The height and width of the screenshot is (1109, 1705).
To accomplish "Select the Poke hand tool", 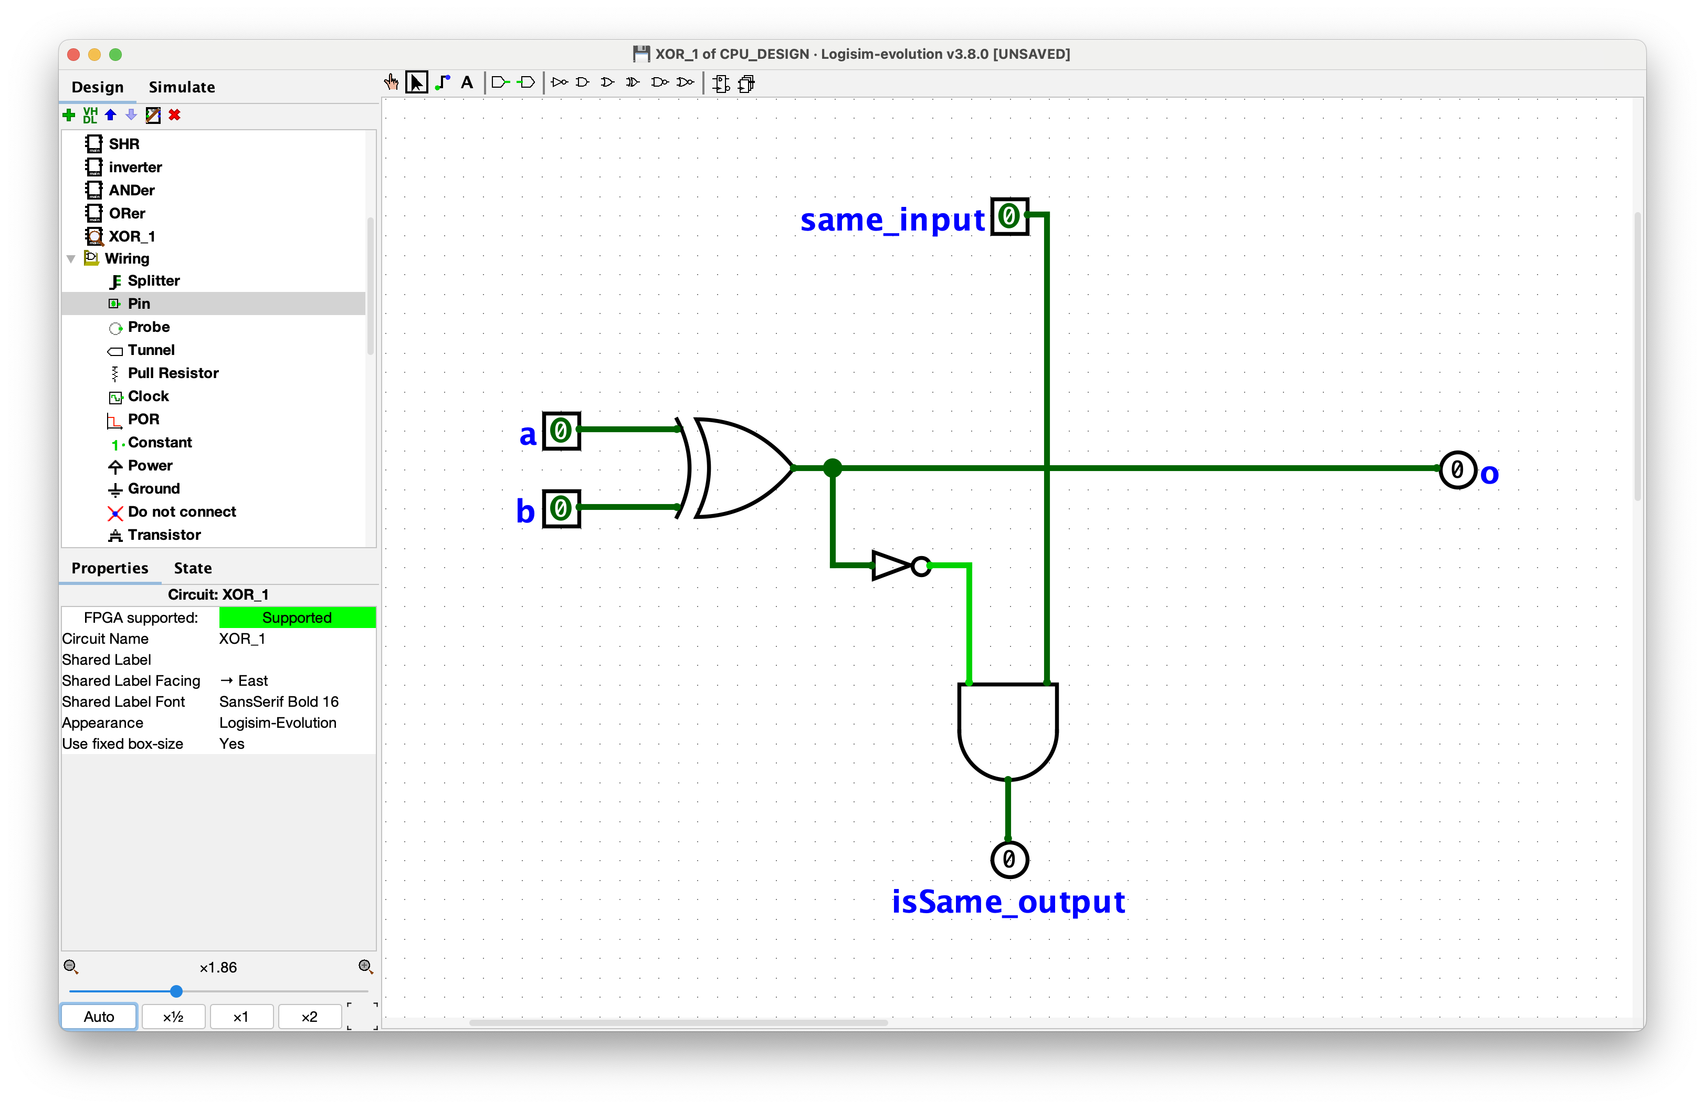I will 391,82.
